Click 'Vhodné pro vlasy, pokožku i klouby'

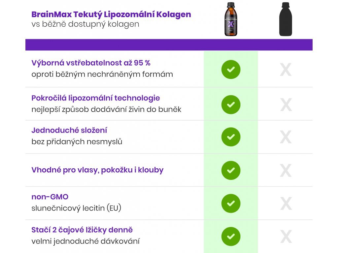97,170
